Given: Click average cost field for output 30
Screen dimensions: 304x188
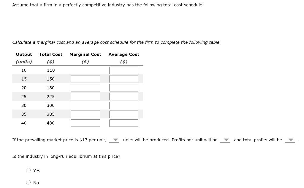Looking at the screenshot, I should (123, 105).
